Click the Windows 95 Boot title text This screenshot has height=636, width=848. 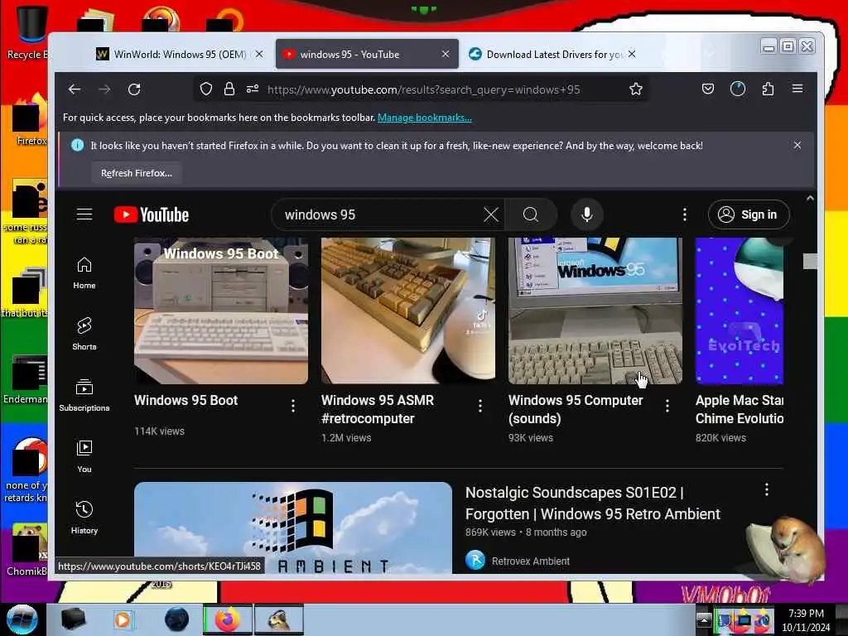pos(186,400)
